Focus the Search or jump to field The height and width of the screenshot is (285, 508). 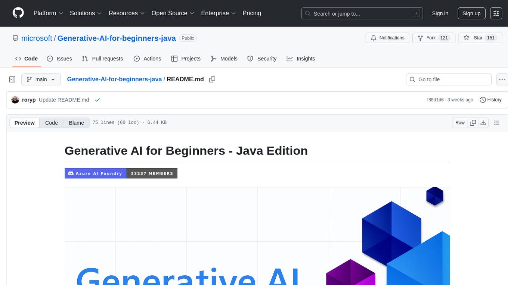pos(362,13)
